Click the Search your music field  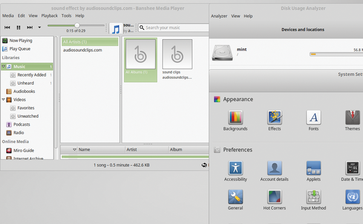174,28
